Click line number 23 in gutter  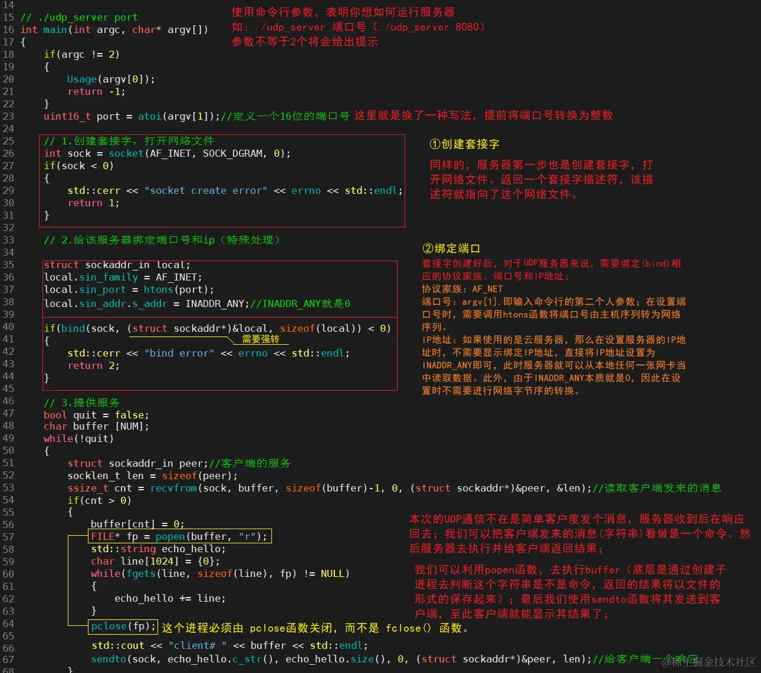(x=8, y=116)
